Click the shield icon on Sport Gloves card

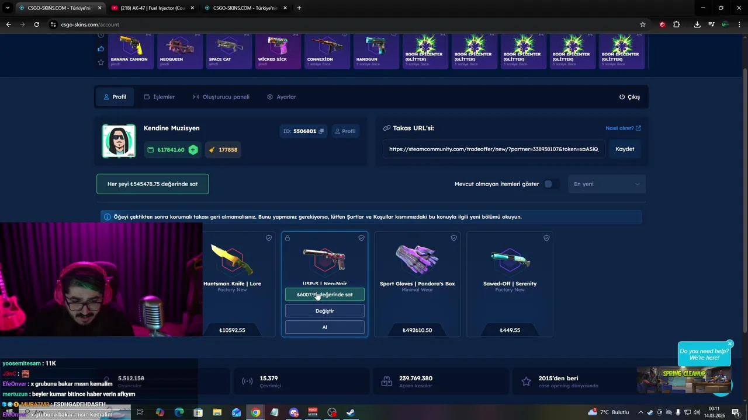[x=453, y=238]
